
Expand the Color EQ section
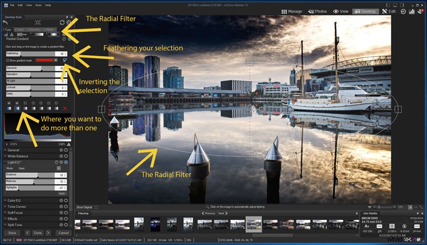[x=5, y=201]
